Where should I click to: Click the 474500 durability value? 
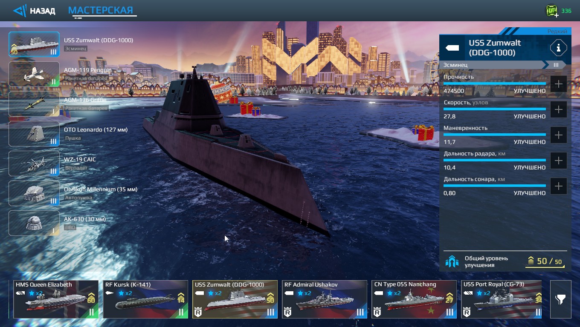454,91
